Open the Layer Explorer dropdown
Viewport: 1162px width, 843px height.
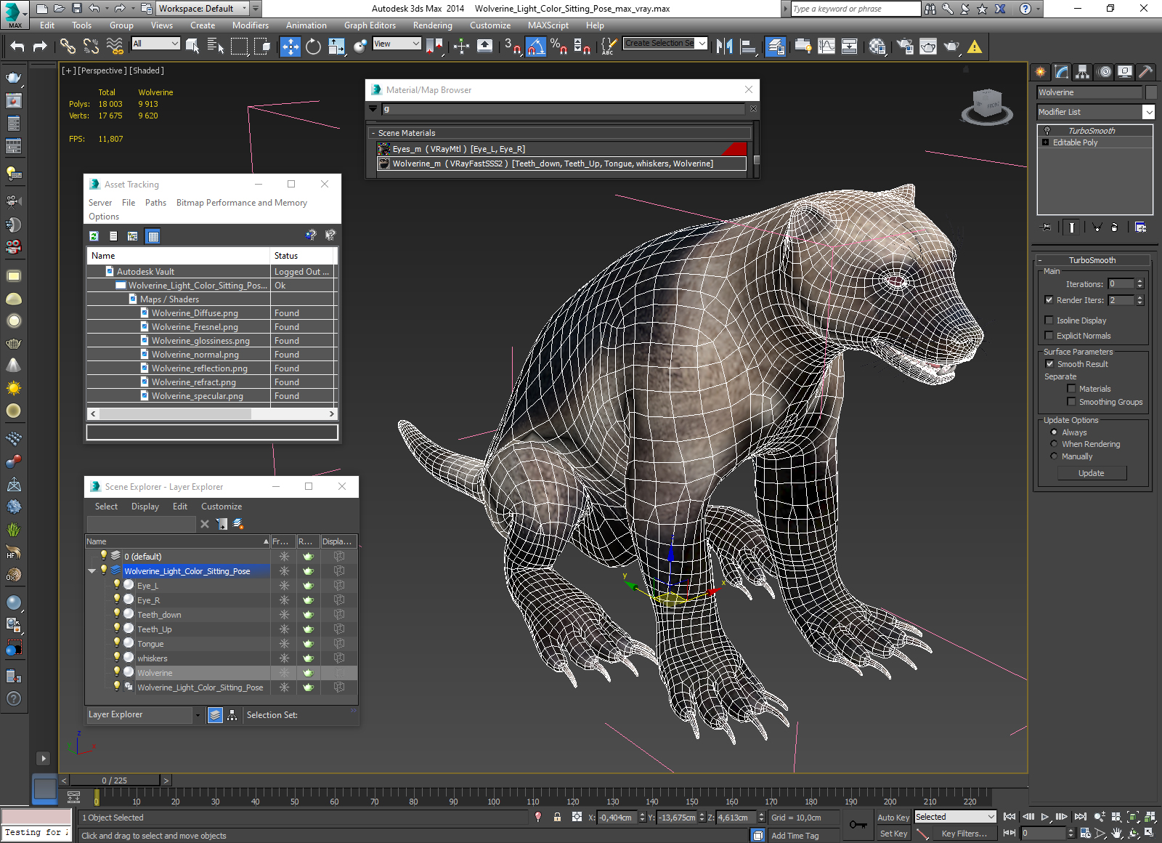(143, 714)
